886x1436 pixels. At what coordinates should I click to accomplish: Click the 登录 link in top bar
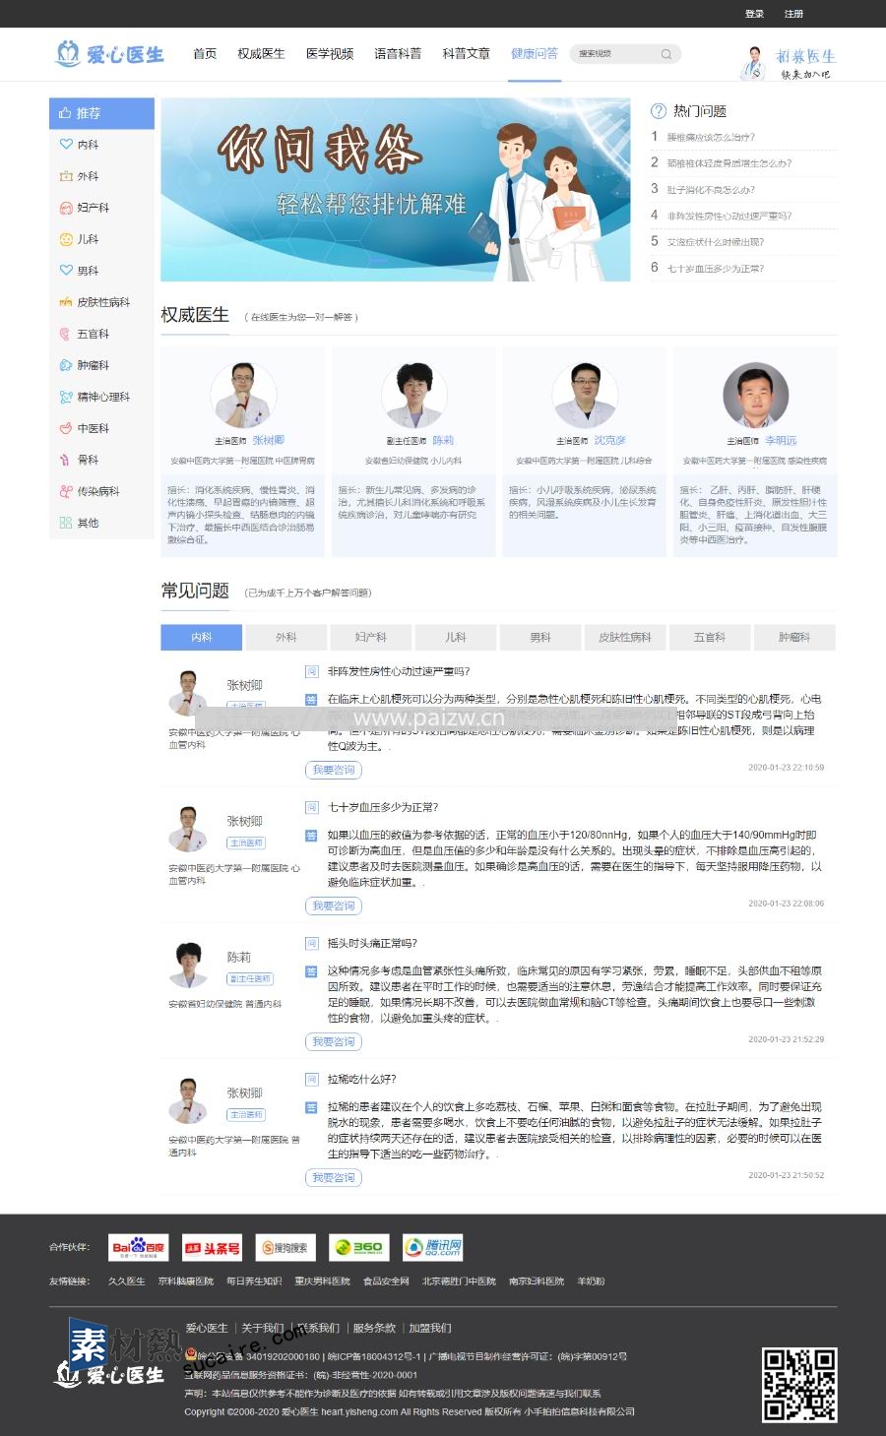point(754,14)
